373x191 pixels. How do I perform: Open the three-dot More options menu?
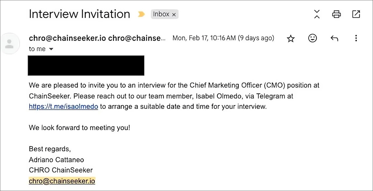pos(356,38)
